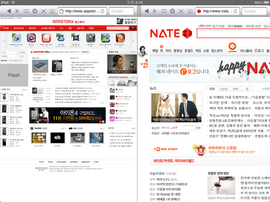Expand 공지사항 with its 더보기 link
Image resolution: width=270 pixels, height=202 pixels.
134,128
